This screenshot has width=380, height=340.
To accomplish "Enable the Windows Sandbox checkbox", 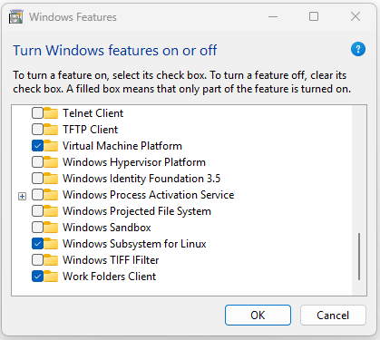I will pyautogui.click(x=37, y=228).
